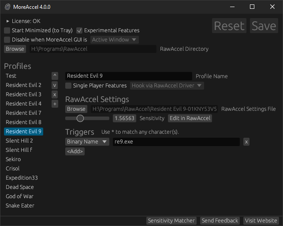
Task: Open the Active Window dropdown
Action: pos(115,40)
